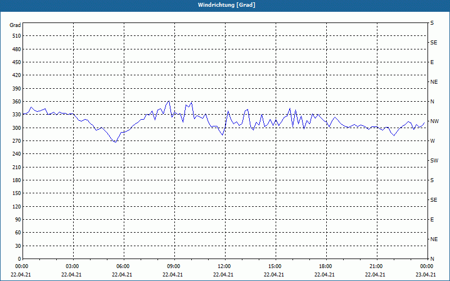Viewport: 450px width, 281px height.
Task: Select the 240 tick label
Action: (17, 154)
